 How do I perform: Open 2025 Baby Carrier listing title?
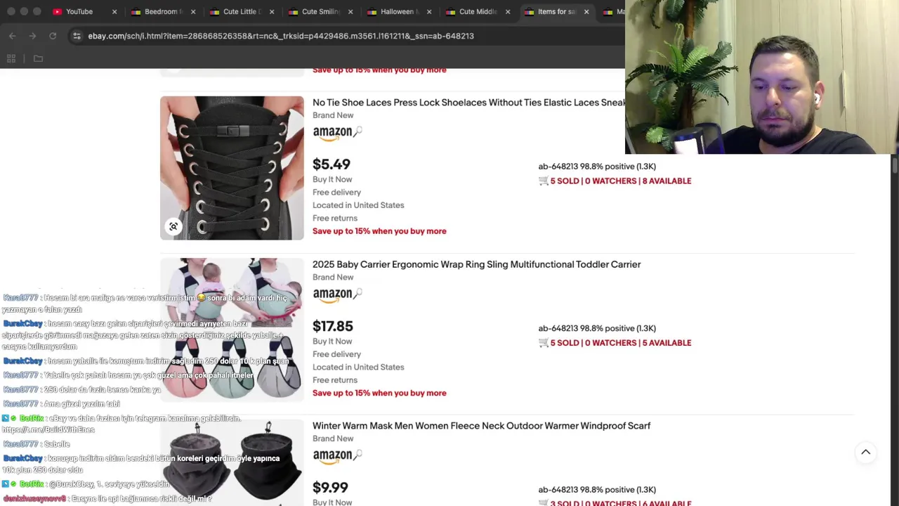coord(476,264)
